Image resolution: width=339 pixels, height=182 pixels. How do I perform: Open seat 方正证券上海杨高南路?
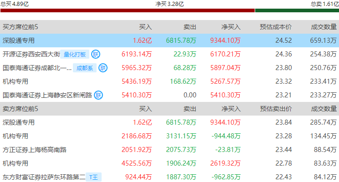[x=34, y=150]
